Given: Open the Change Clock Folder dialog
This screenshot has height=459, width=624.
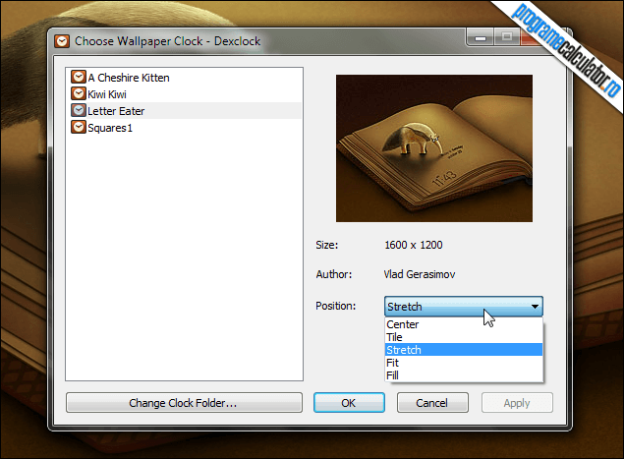Looking at the screenshot, I should [184, 403].
